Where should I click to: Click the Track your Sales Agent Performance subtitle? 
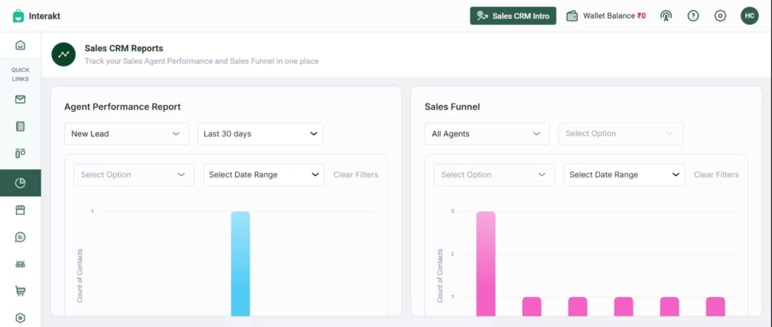[201, 62]
